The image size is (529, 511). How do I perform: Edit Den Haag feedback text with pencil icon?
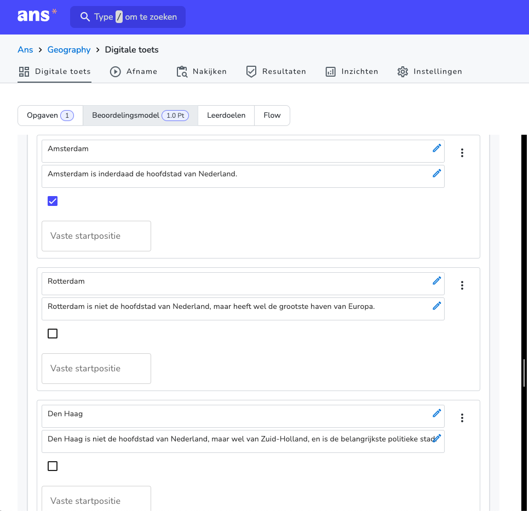point(437,439)
